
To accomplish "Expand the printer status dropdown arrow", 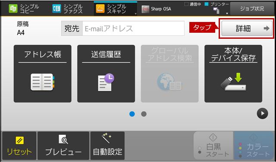I will [x=227, y=13].
